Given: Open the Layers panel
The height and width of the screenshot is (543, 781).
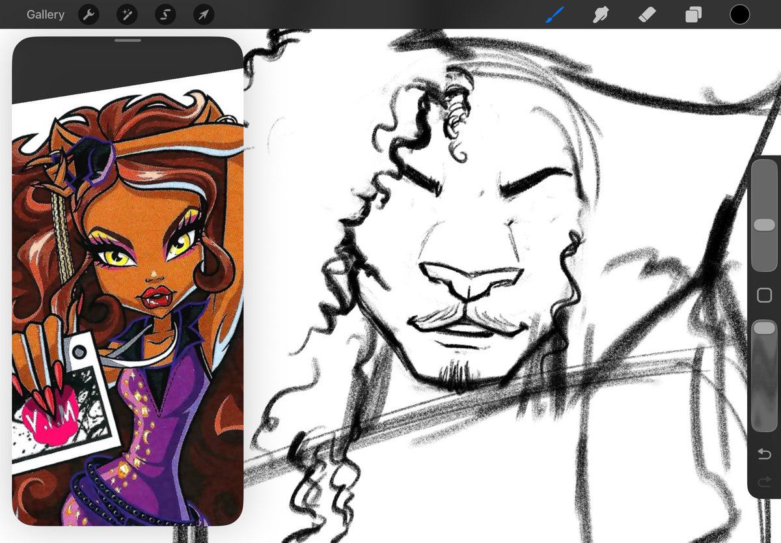Looking at the screenshot, I should pos(693,14).
